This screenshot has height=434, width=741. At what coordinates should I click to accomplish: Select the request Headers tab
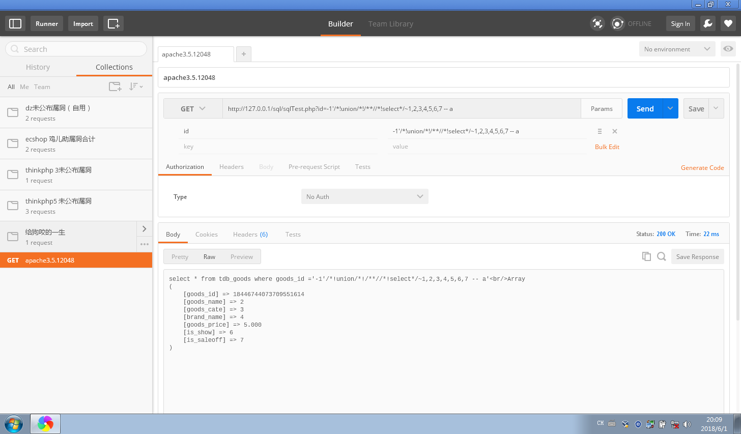(x=232, y=167)
